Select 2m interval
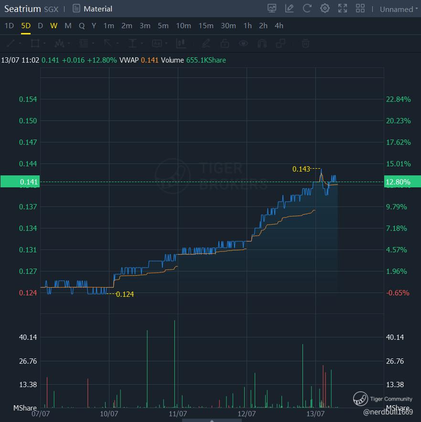Viewport: 421px width, 422px height. click(x=127, y=25)
